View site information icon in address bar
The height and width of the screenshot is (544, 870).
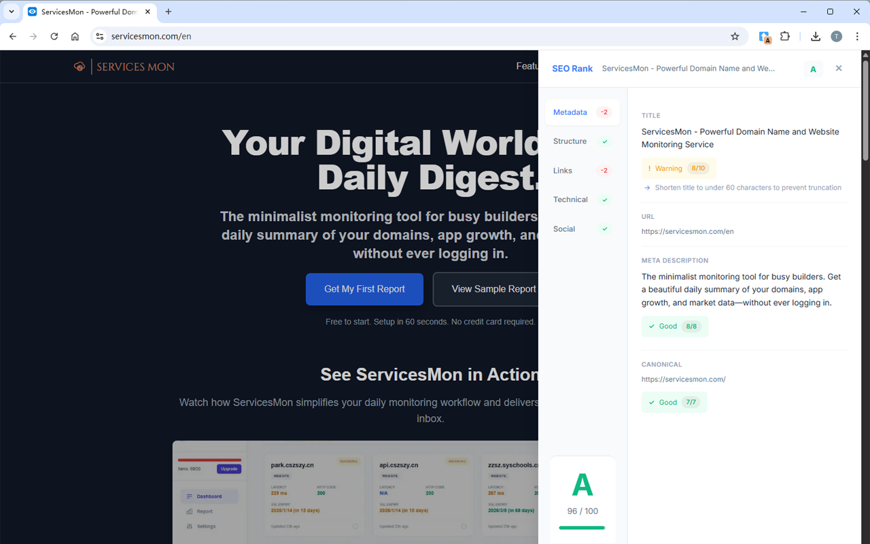pyautogui.click(x=100, y=37)
